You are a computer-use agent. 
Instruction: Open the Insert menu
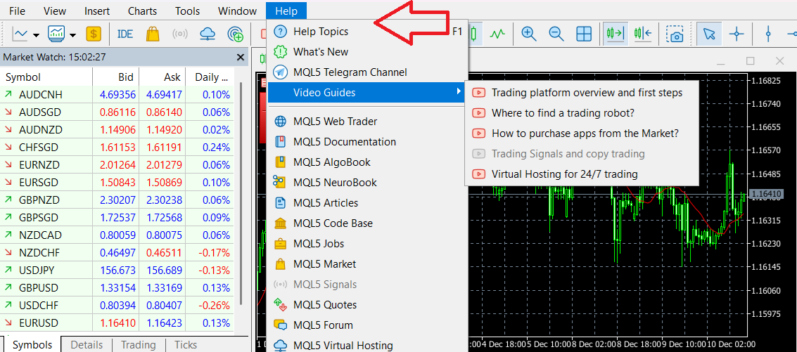pyautogui.click(x=96, y=11)
